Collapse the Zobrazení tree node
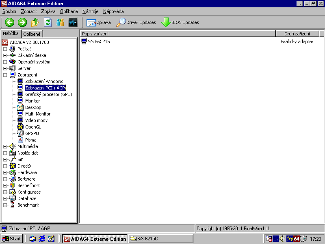This screenshot has width=325, height=244. [x=5, y=75]
